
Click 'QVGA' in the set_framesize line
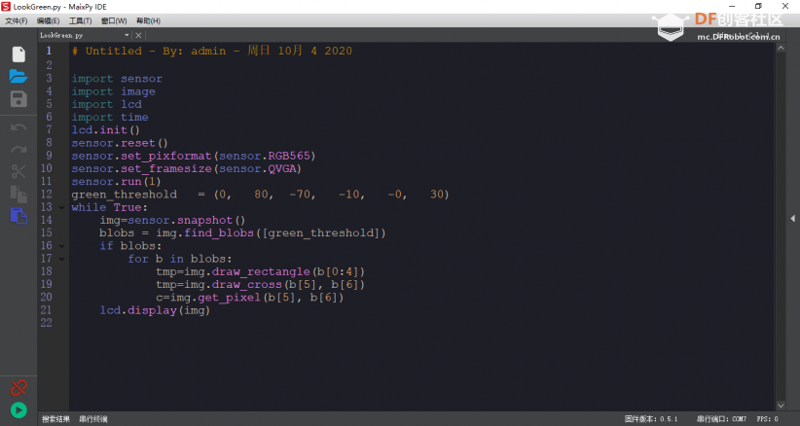(x=282, y=168)
